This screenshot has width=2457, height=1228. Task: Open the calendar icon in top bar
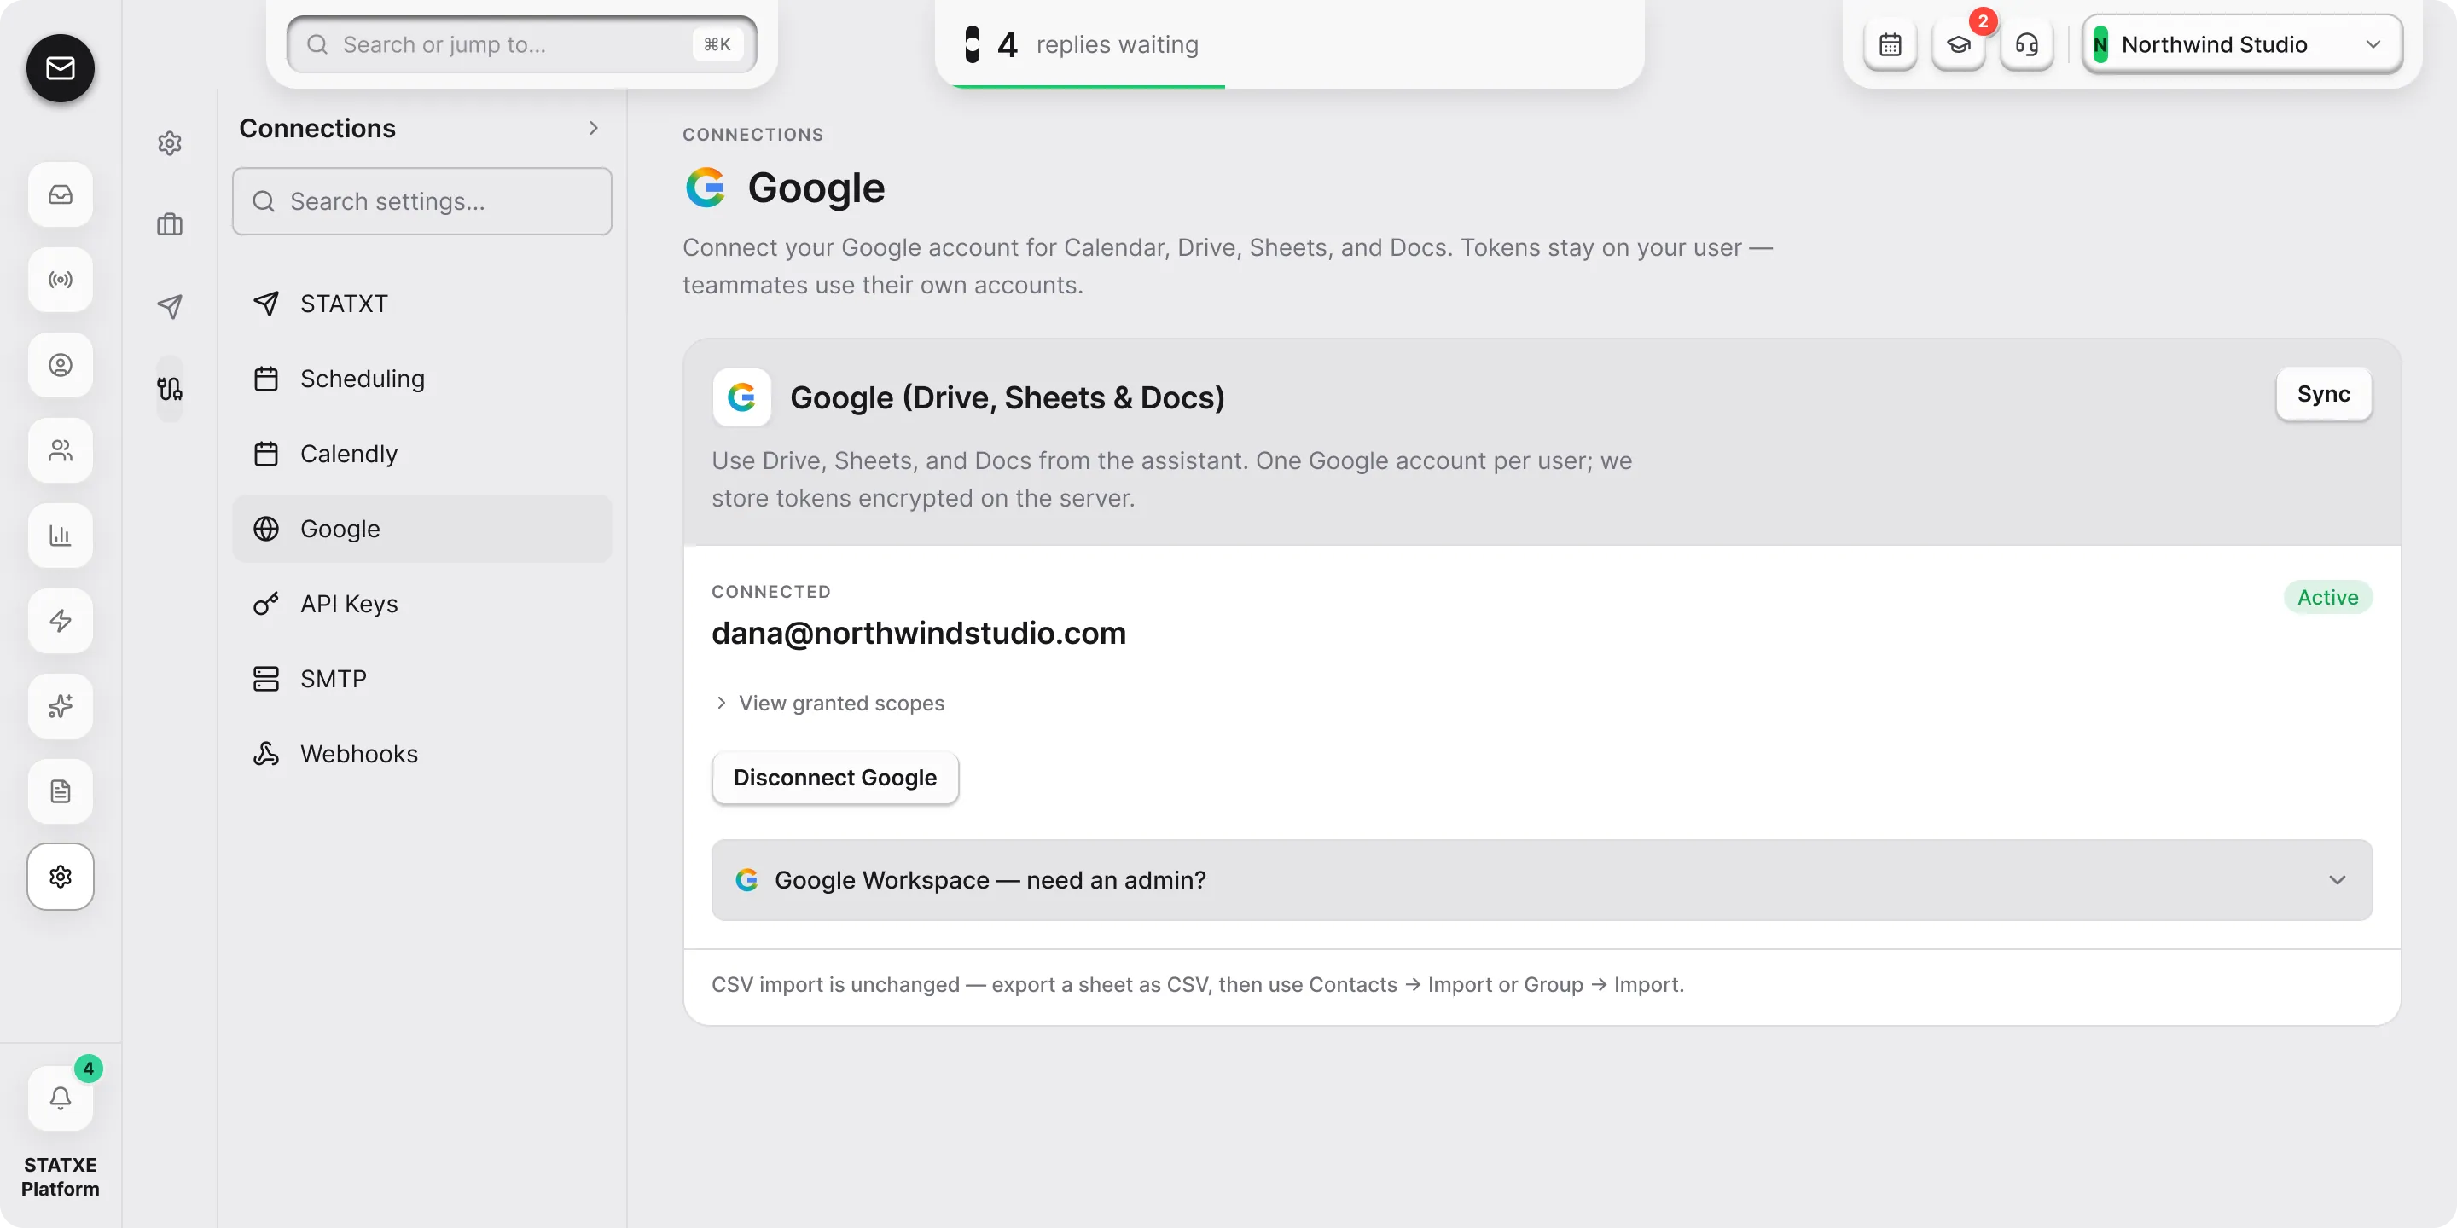click(1891, 43)
